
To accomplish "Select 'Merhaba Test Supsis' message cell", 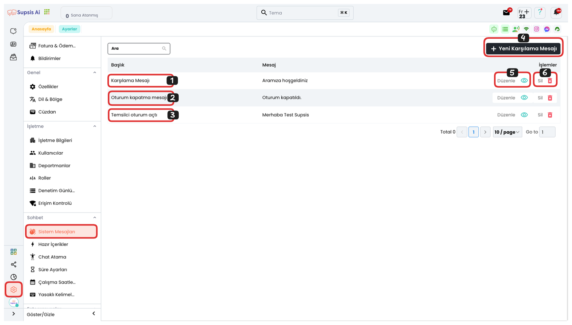I will pos(286,115).
